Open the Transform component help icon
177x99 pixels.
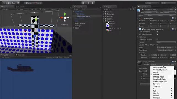point(173,18)
